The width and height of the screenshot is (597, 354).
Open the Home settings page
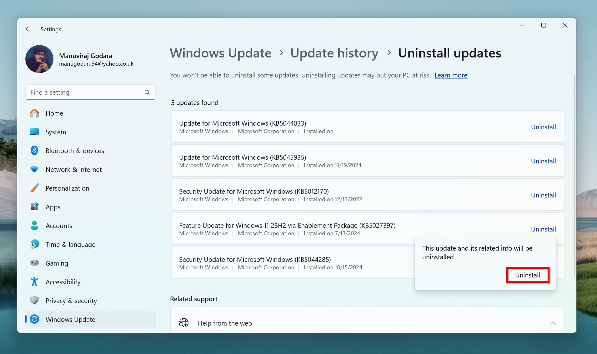(x=90, y=113)
